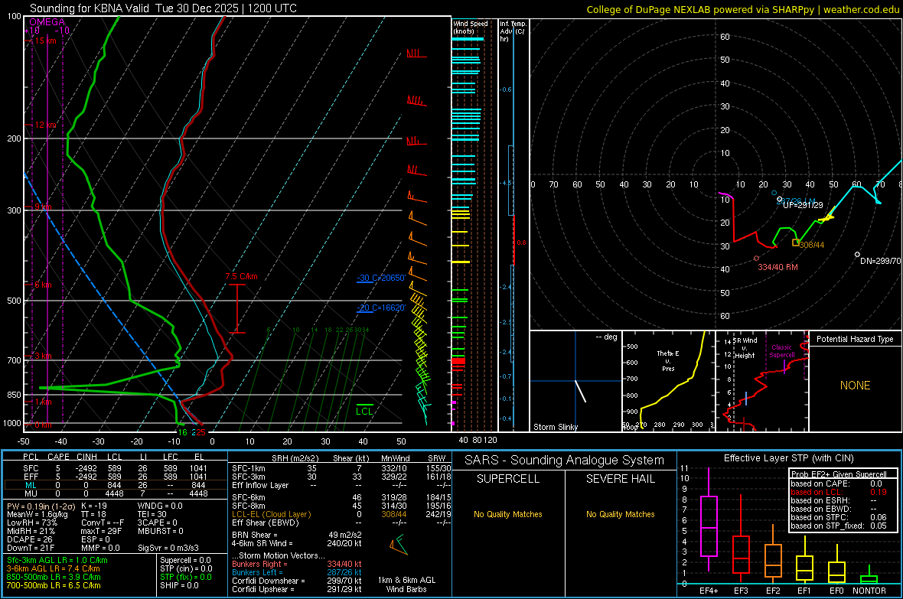Click No Quality Matches under SUPERCELL
The image size is (903, 599).
click(x=508, y=514)
